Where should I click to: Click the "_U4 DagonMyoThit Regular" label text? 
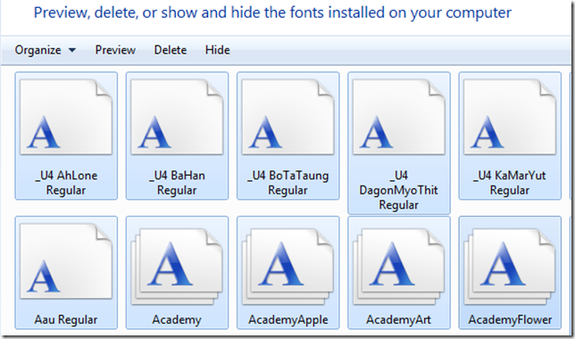399,190
